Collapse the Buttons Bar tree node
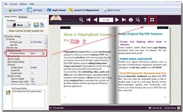 point(7,48)
